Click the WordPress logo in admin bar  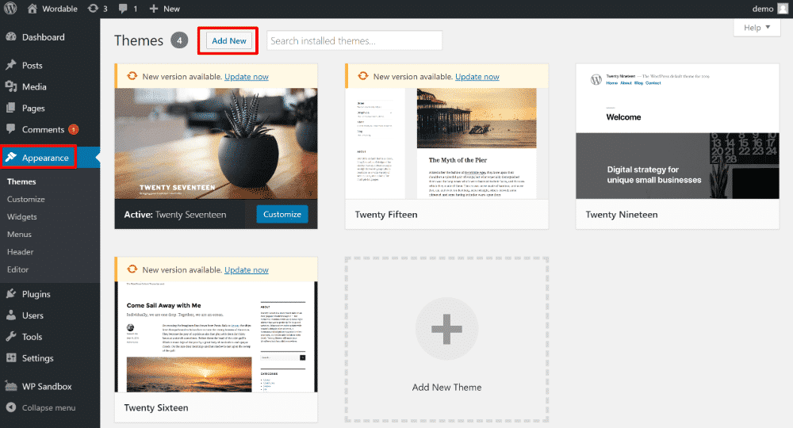pos(10,9)
